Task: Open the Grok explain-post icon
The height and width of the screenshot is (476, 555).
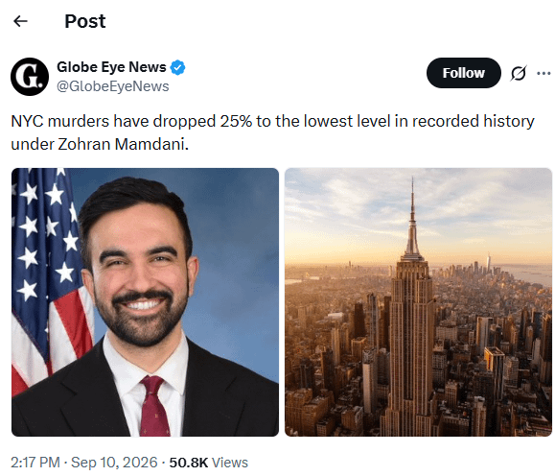Action: pos(519,73)
